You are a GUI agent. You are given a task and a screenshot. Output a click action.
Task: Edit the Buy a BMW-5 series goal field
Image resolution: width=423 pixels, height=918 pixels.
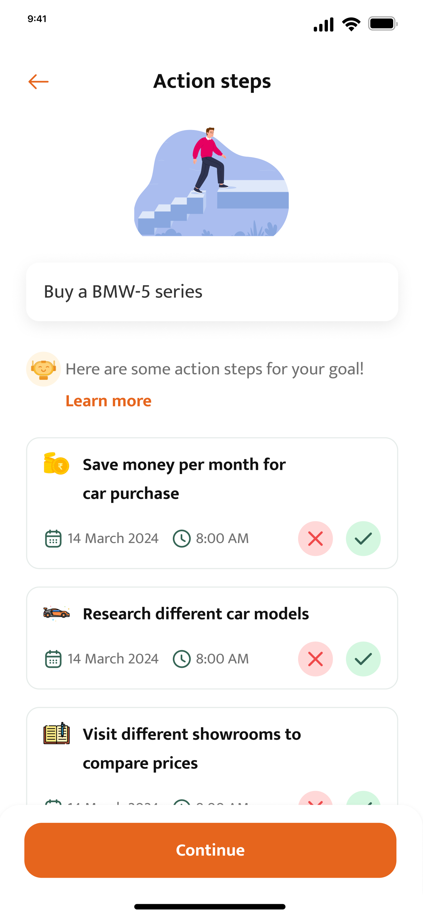point(212,292)
